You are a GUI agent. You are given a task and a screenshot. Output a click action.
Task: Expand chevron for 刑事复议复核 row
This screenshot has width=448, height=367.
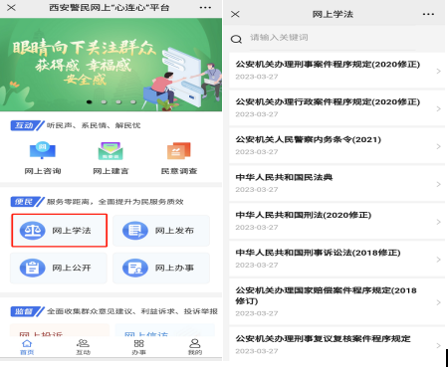(438, 345)
